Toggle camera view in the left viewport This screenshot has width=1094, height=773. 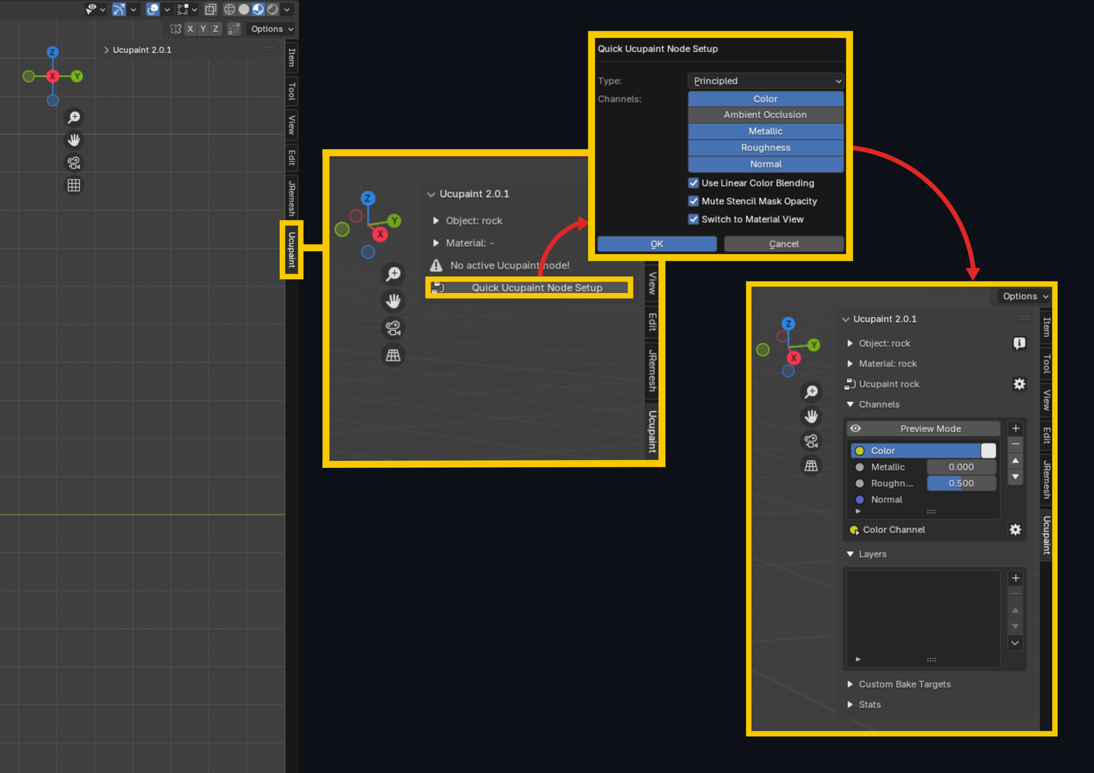[x=74, y=163]
